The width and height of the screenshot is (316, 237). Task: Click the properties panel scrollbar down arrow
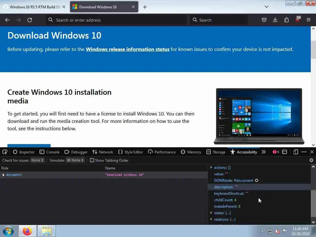313,222
